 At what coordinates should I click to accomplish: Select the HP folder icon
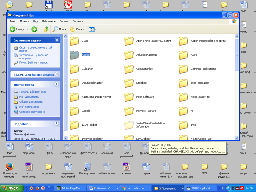click(183, 111)
